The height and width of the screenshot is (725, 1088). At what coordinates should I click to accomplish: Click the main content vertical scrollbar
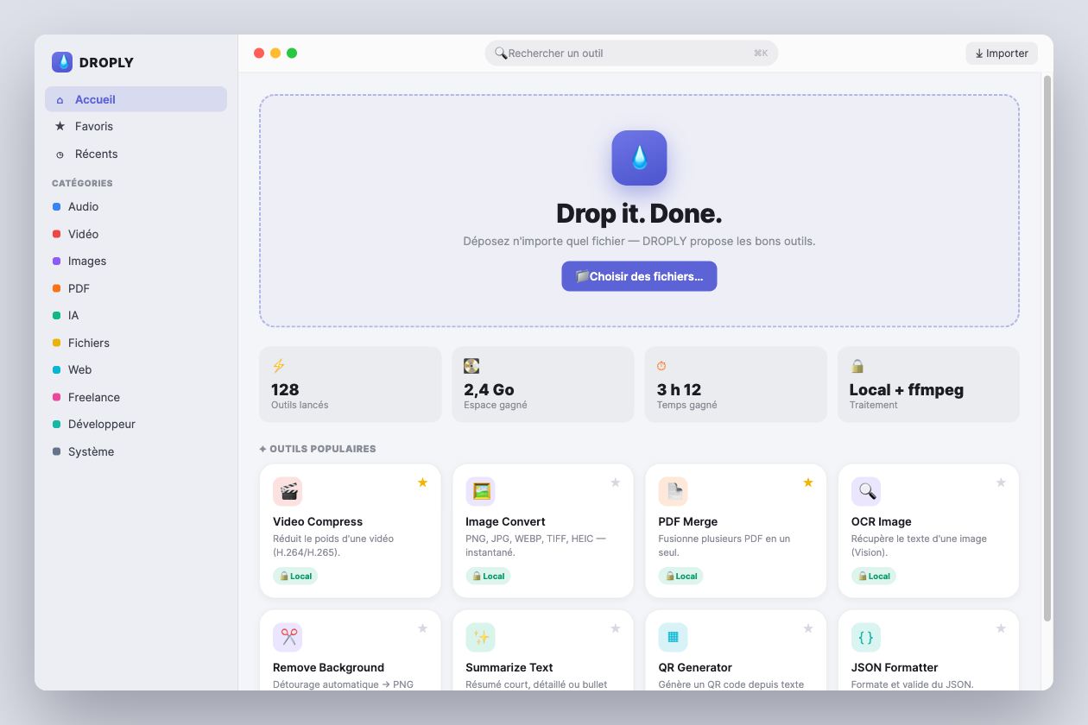(x=1047, y=348)
